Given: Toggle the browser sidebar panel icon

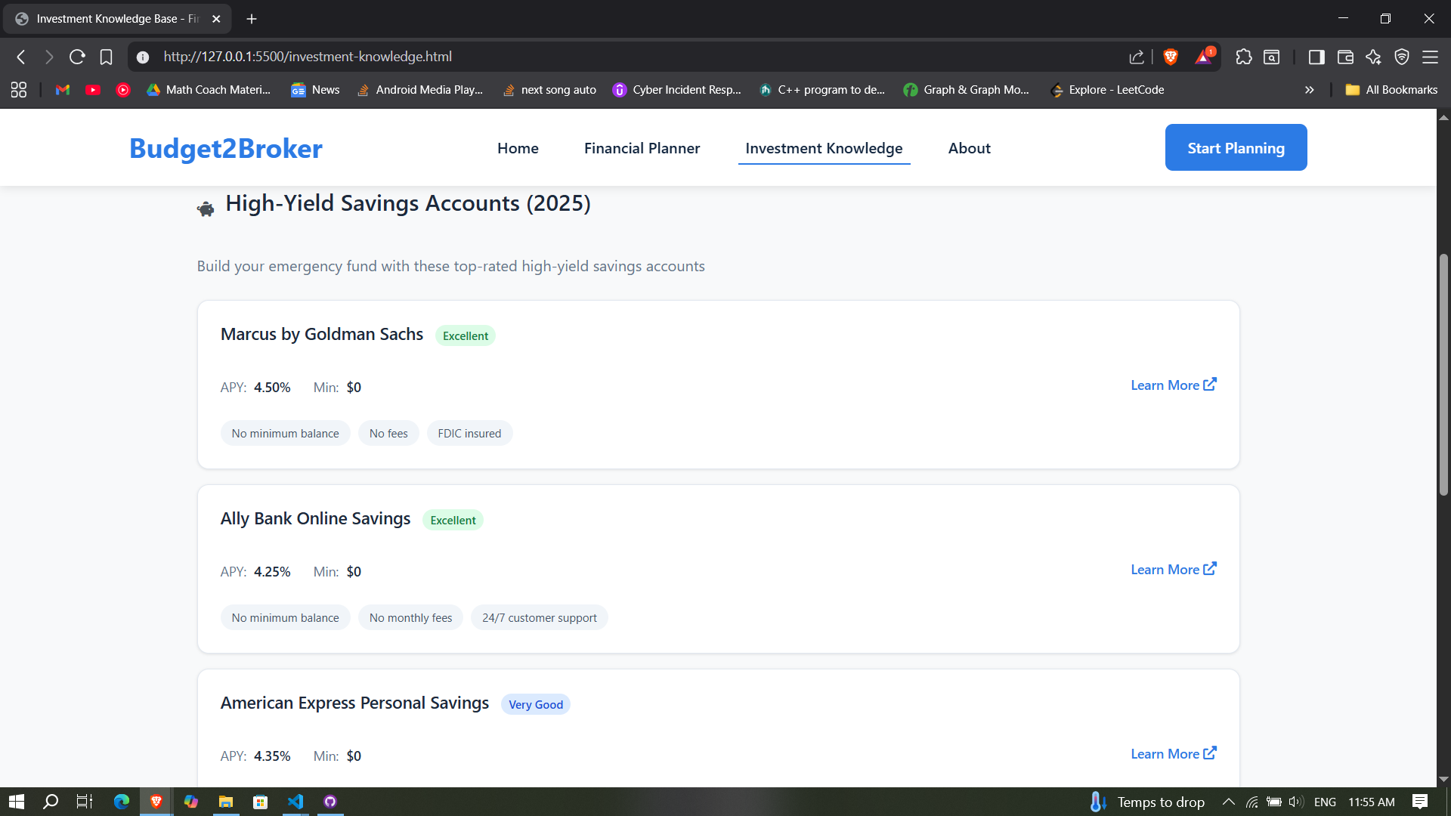Looking at the screenshot, I should point(1316,57).
